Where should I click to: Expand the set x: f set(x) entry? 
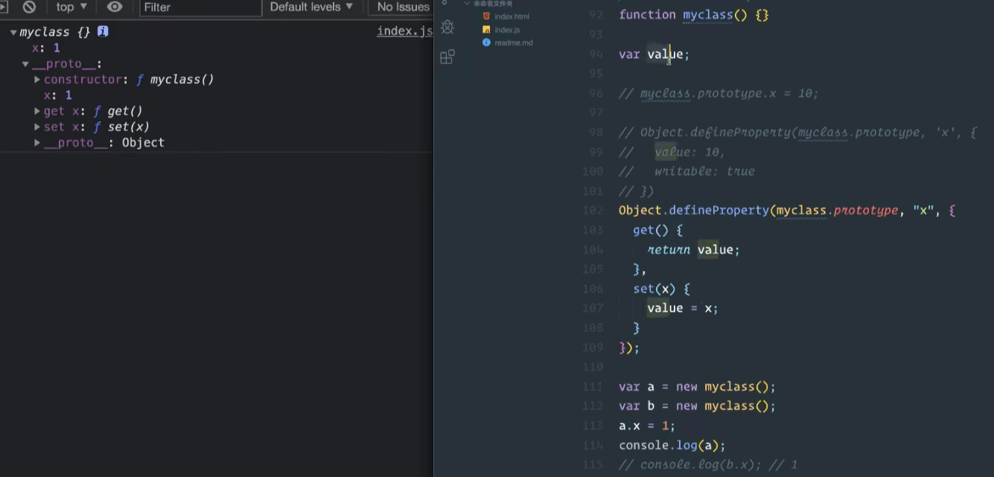37,127
